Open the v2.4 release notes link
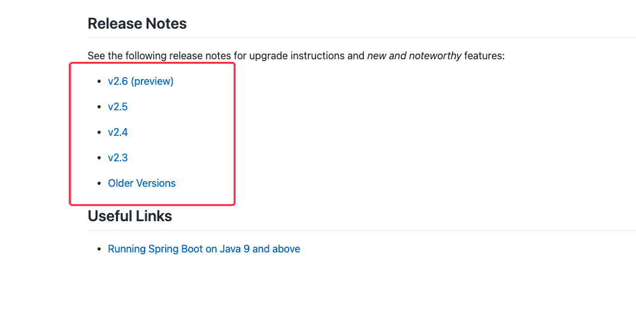The width and height of the screenshot is (636, 313). click(118, 132)
